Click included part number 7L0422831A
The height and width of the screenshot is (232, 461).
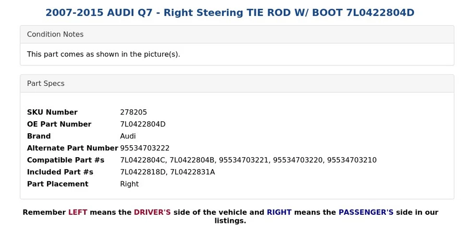[192, 172]
